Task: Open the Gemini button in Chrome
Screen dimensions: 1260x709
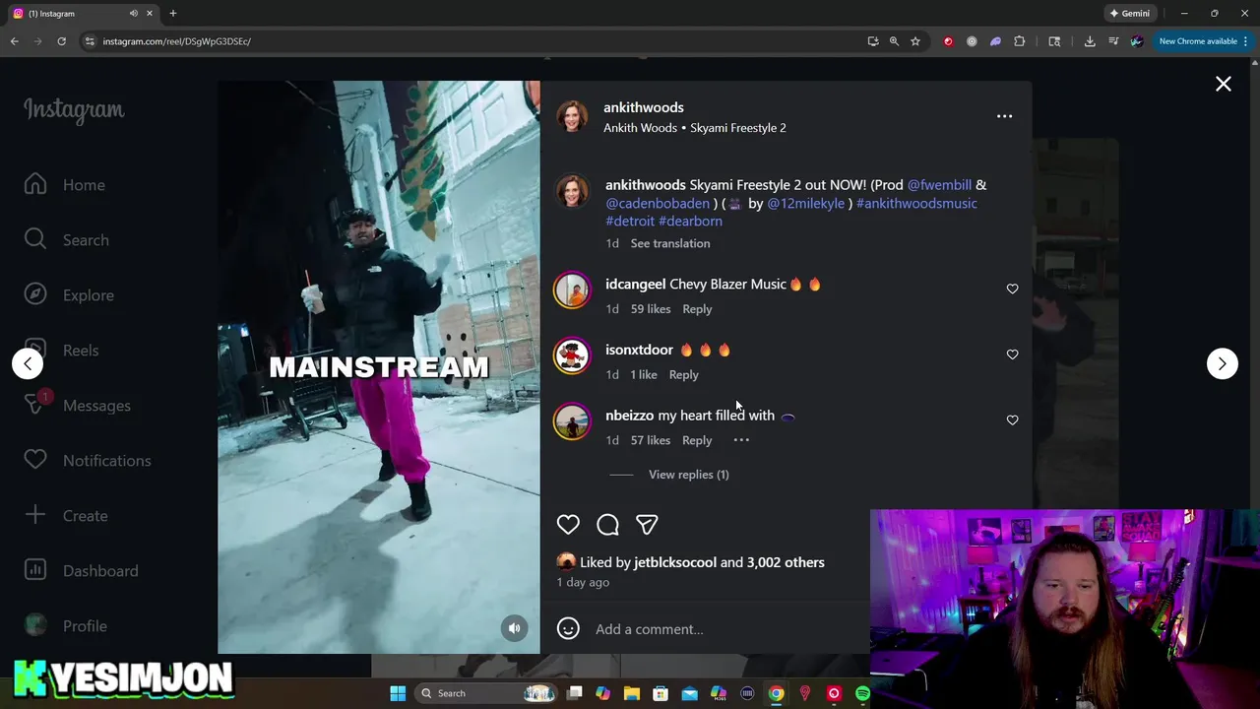Action: [x=1129, y=14]
